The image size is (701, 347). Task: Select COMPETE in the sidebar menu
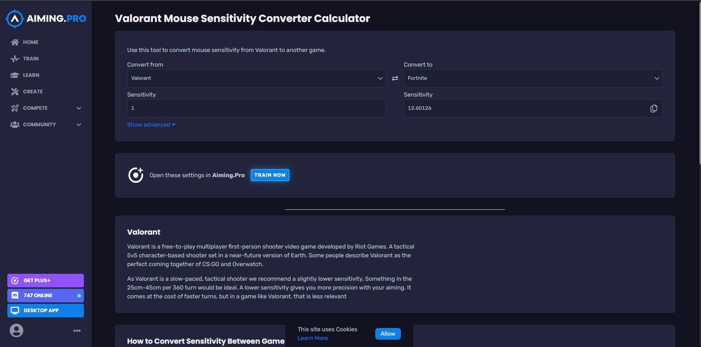(x=35, y=108)
